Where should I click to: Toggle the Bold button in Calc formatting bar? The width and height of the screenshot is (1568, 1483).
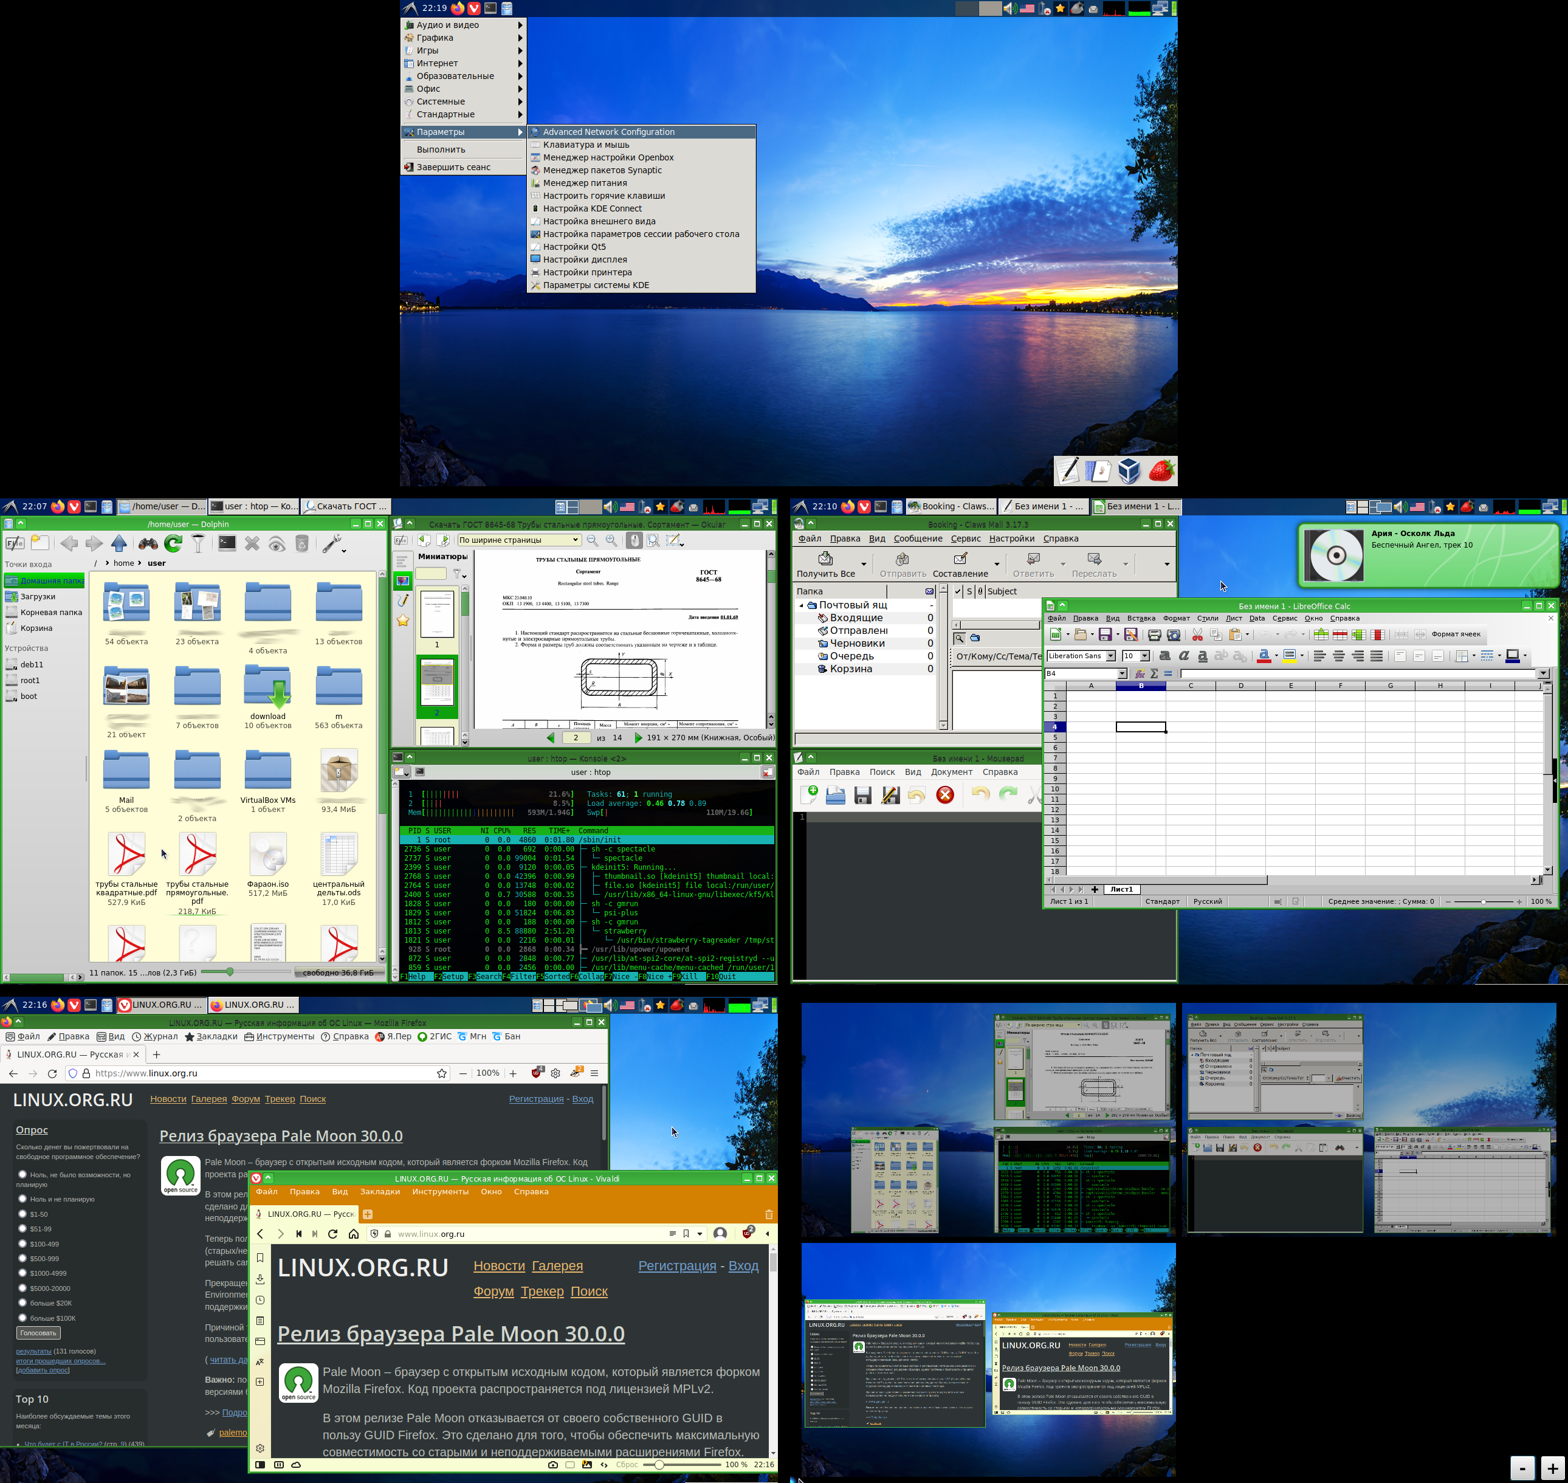point(1164,656)
